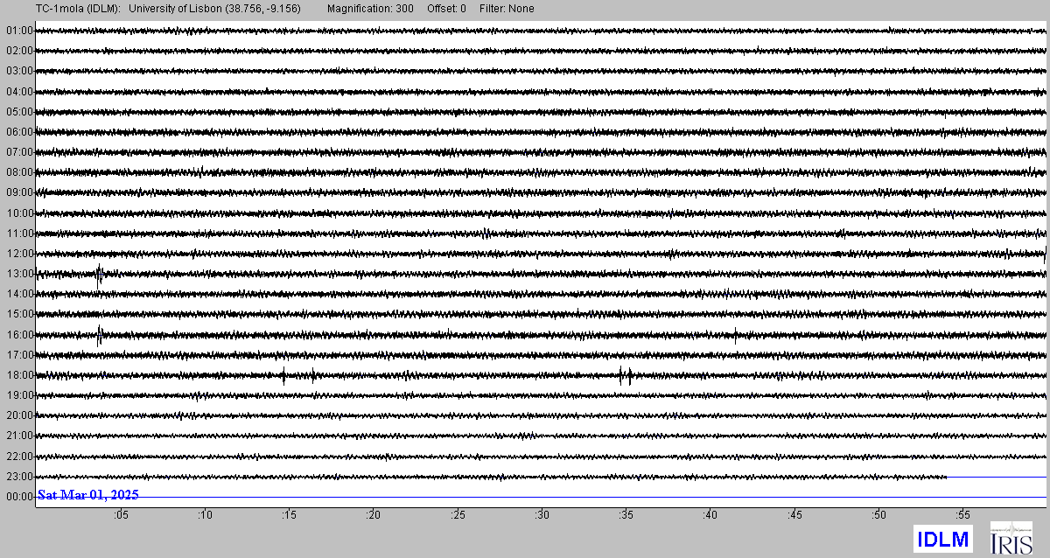Click the :45 minute axis tick

[794, 515]
